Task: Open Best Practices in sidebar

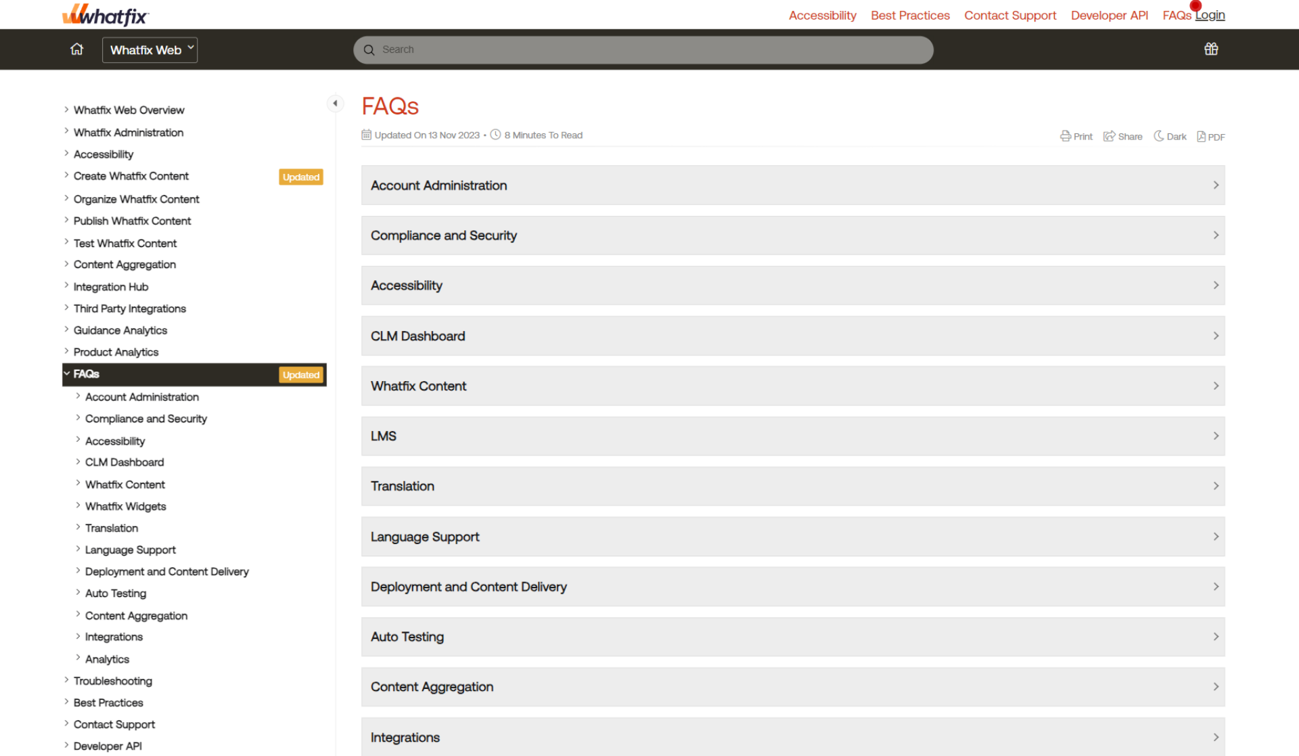Action: pos(108,703)
